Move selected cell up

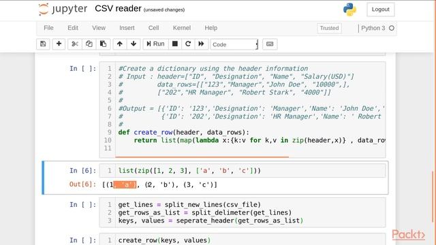click(x=120, y=44)
